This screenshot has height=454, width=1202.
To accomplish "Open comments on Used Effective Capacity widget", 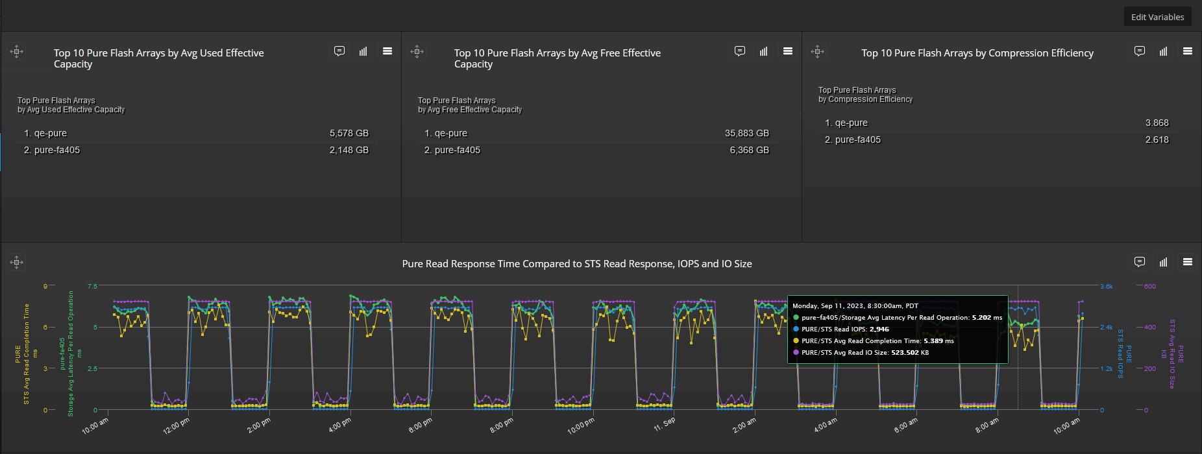I will (x=339, y=51).
